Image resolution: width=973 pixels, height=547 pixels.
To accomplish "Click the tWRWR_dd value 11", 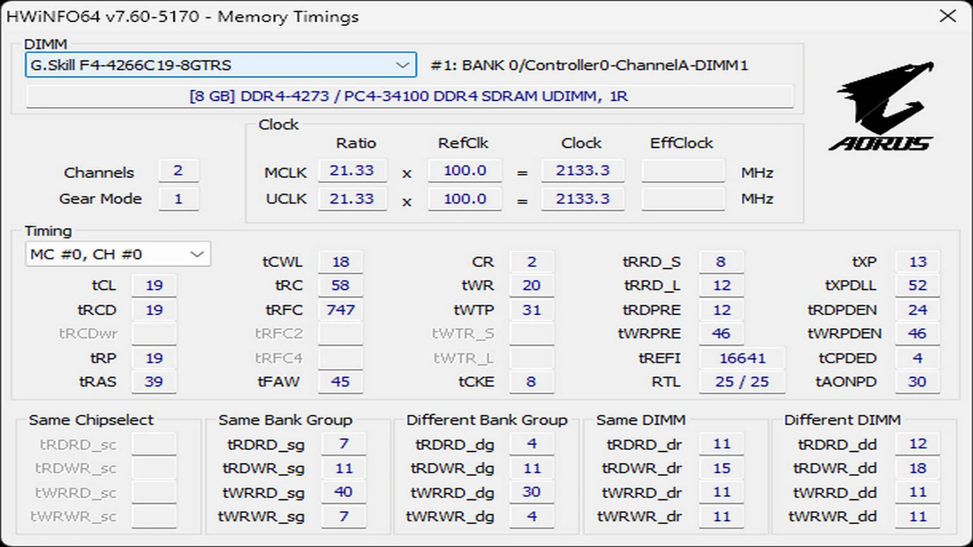I will (917, 516).
